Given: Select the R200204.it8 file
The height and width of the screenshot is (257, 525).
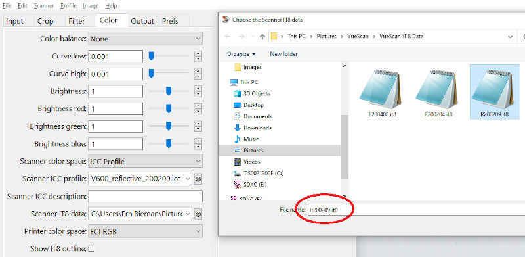Looking at the screenshot, I should pyautogui.click(x=438, y=93).
